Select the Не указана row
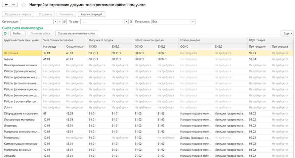 [x=148, y=53]
